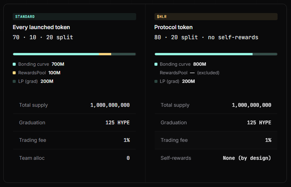Screen dimensions: 291x187
Task: Click the '70 · 10 · 20 split' text
Action: [43, 37]
